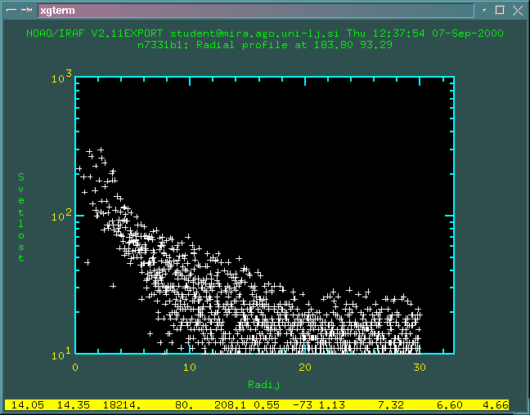Click status bar value 7.32

[x=391, y=405]
